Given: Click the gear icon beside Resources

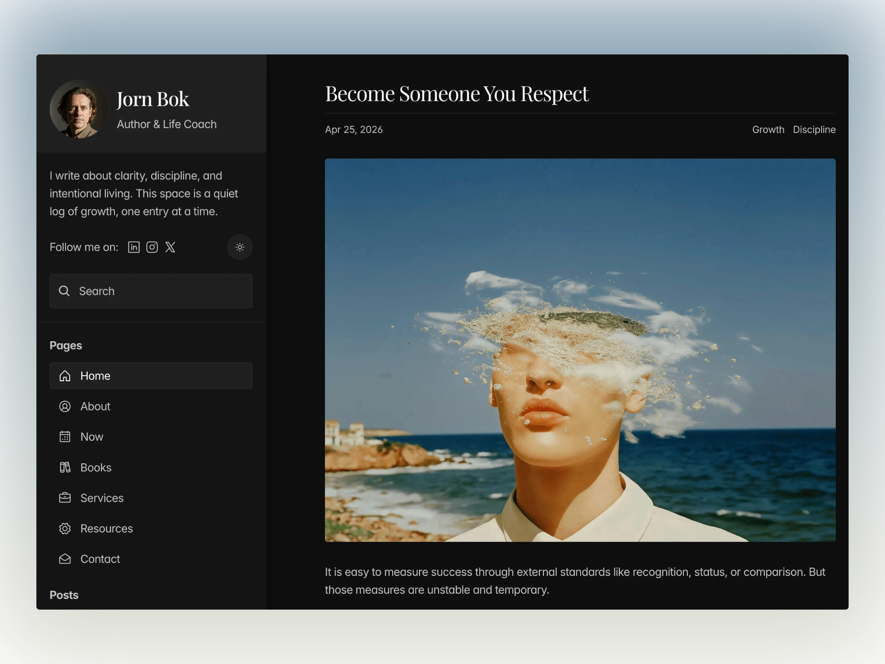Looking at the screenshot, I should tap(65, 528).
